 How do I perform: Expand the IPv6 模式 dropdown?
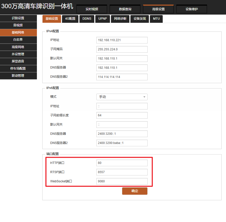click(x=122, y=97)
